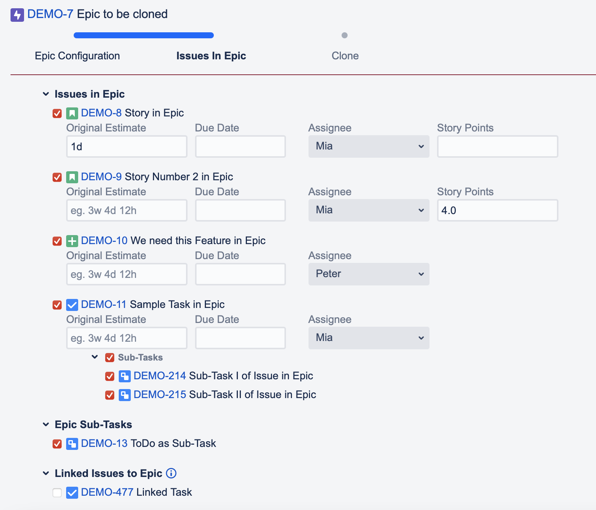Image resolution: width=596 pixels, height=510 pixels.
Task: Click the info icon next to Linked Issues to Epic
Action: (171, 473)
